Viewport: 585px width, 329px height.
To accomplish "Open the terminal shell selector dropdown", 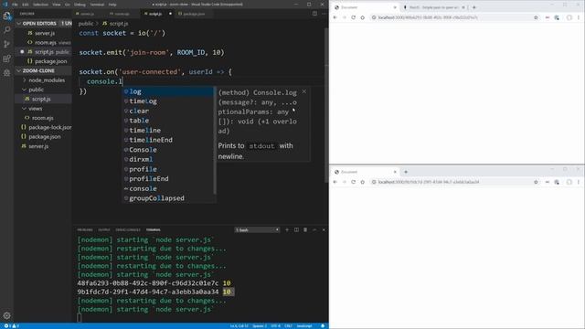I will 257,229.
